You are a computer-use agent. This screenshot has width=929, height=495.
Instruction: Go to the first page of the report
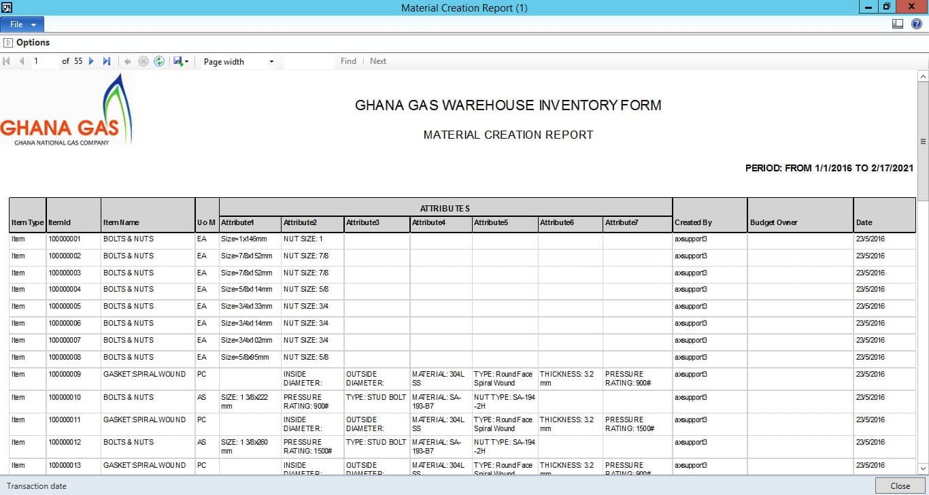coord(6,61)
